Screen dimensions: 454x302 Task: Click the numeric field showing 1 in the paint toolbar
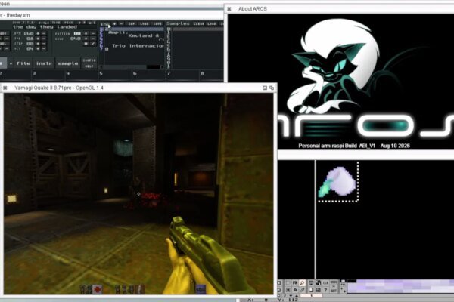tap(311, 296)
